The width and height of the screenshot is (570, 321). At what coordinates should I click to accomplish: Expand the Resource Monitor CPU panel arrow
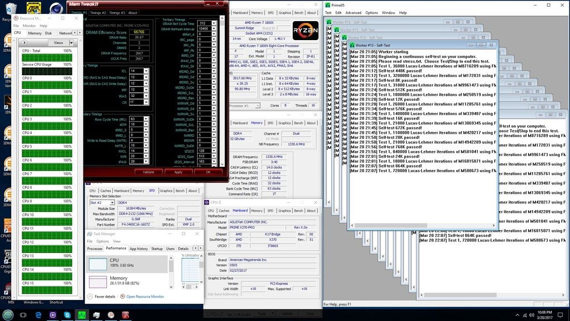point(24,42)
